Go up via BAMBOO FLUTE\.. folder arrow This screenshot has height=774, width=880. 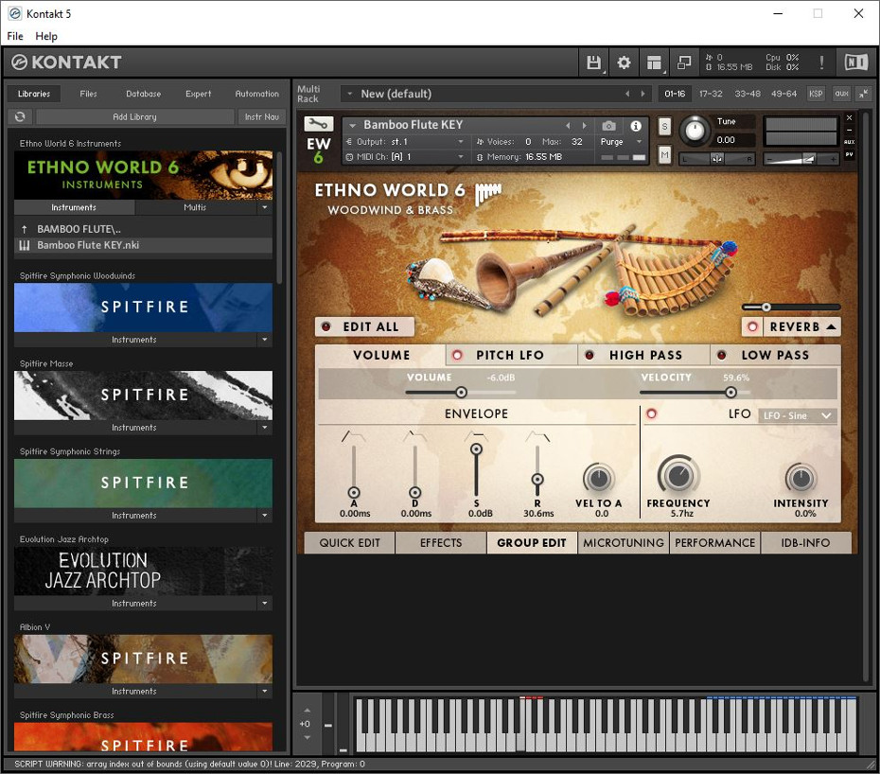[25, 229]
